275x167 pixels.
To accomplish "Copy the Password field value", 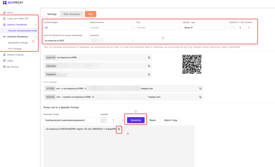I will pyautogui.click(x=149, y=75).
